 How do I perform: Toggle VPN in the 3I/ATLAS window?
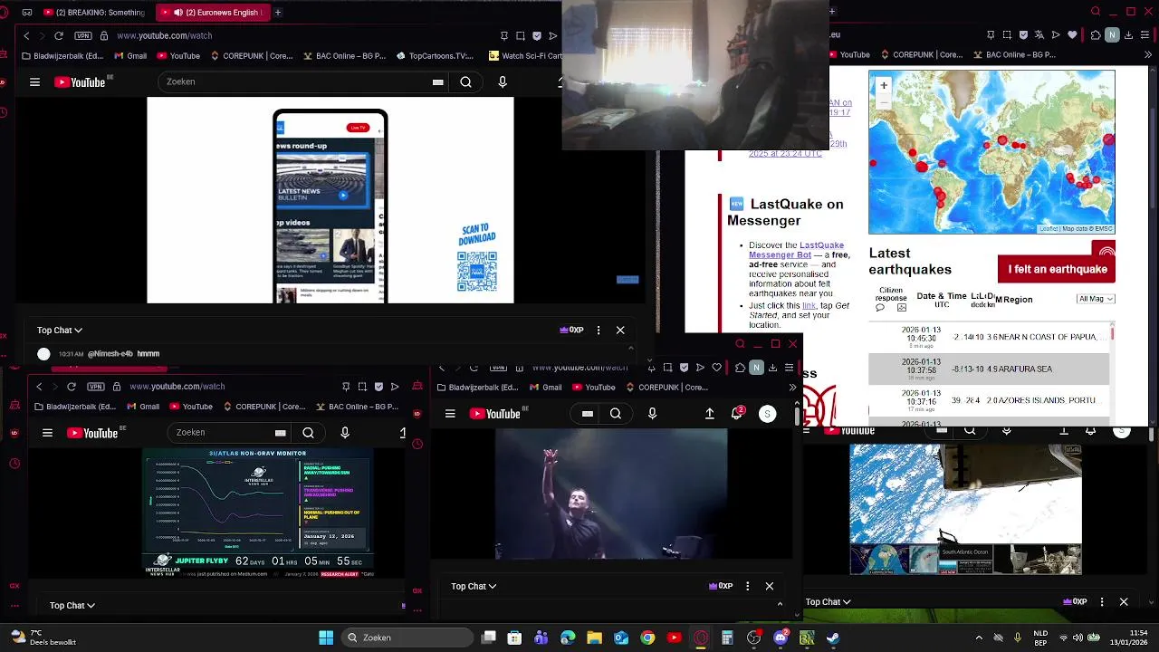click(x=96, y=387)
